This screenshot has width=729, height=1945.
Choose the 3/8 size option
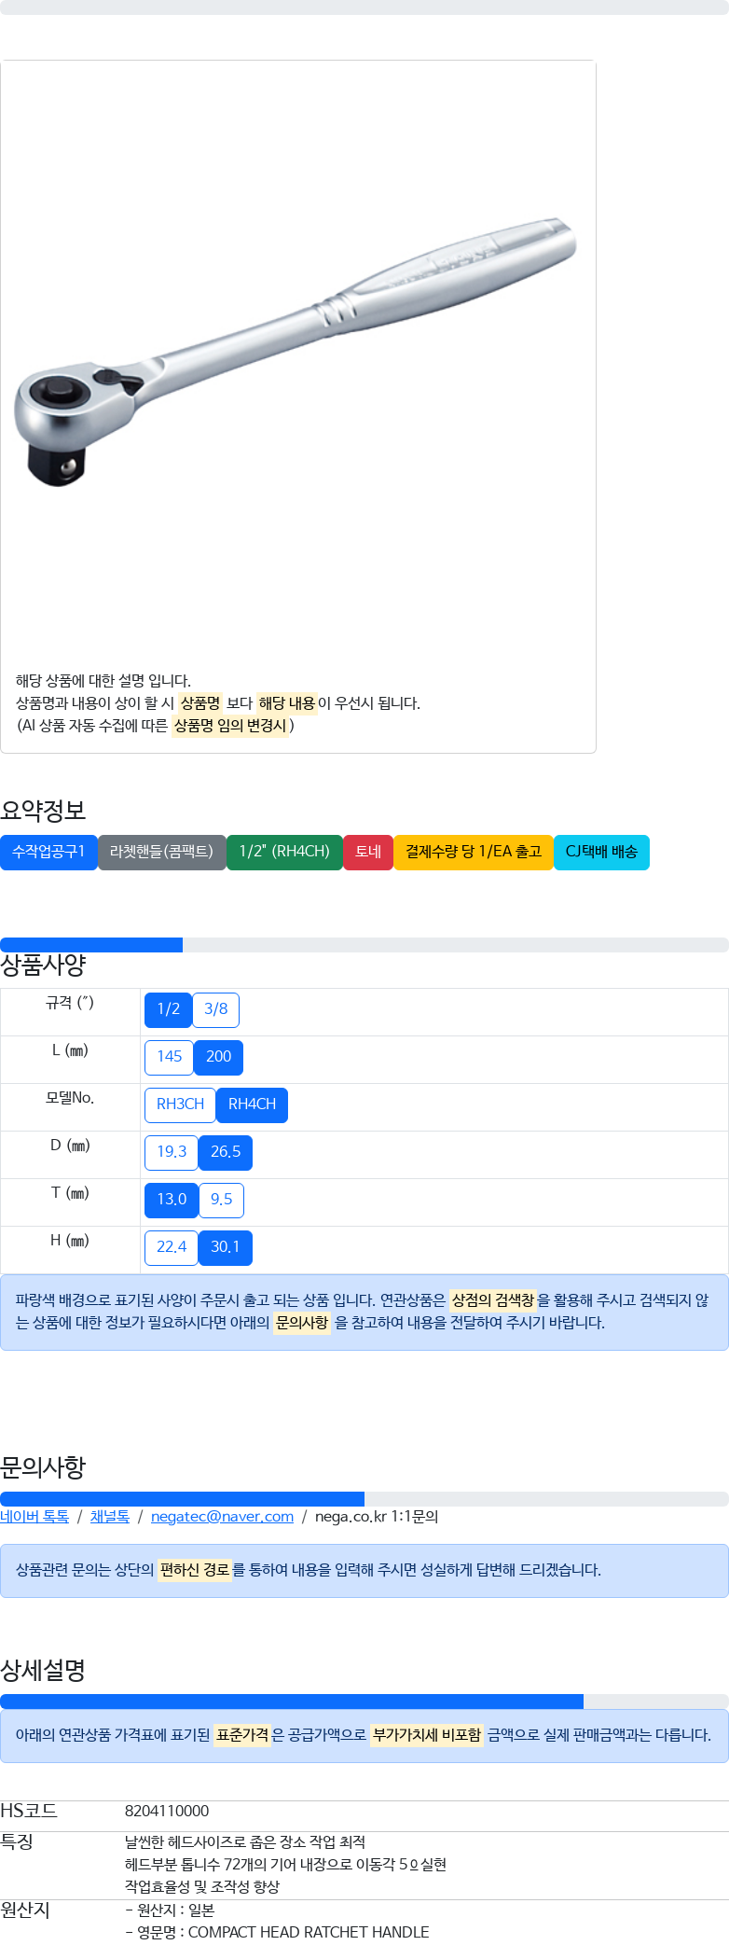tap(216, 1009)
